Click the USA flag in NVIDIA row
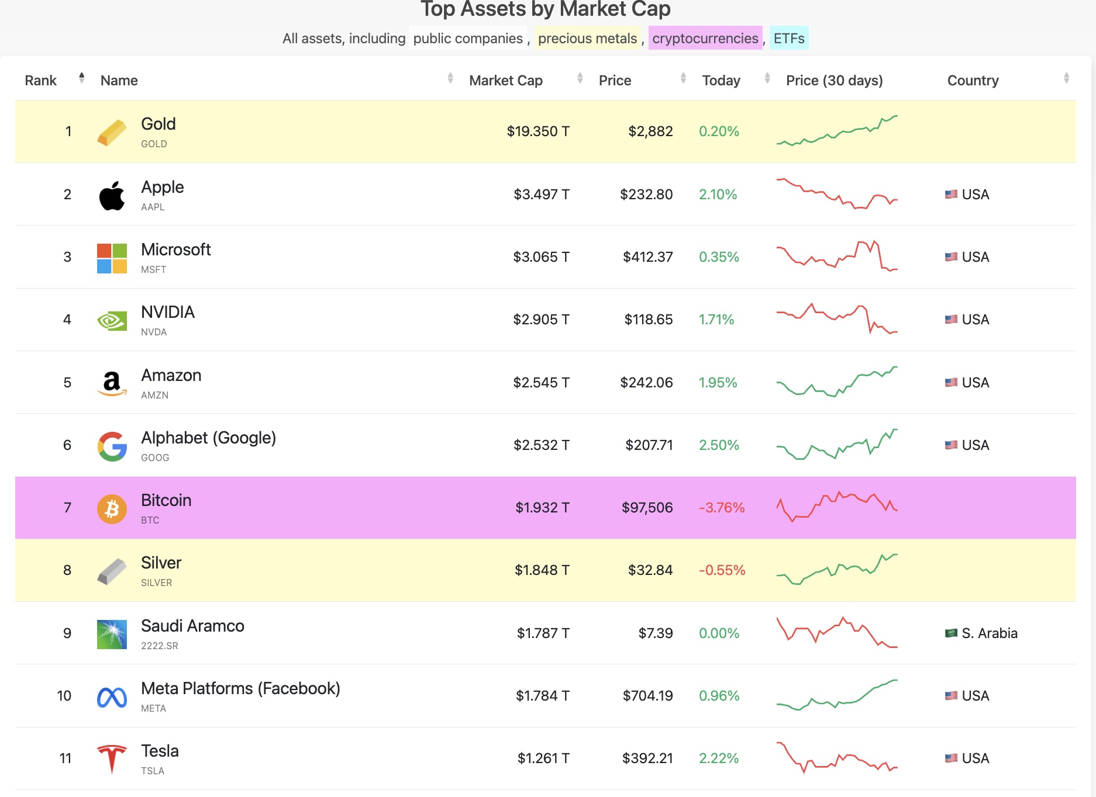1096x797 pixels. [x=951, y=319]
